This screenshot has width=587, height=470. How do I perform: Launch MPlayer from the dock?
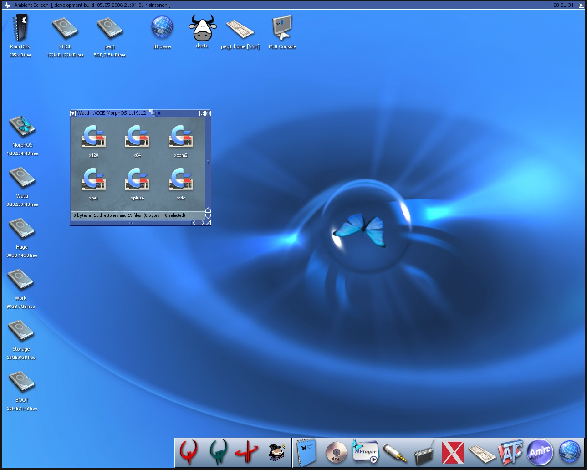coord(365,451)
